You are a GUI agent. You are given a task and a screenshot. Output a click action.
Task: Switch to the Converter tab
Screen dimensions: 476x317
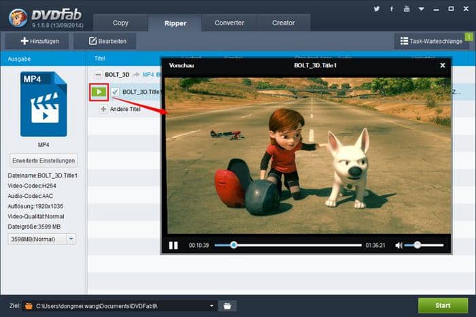pos(229,22)
